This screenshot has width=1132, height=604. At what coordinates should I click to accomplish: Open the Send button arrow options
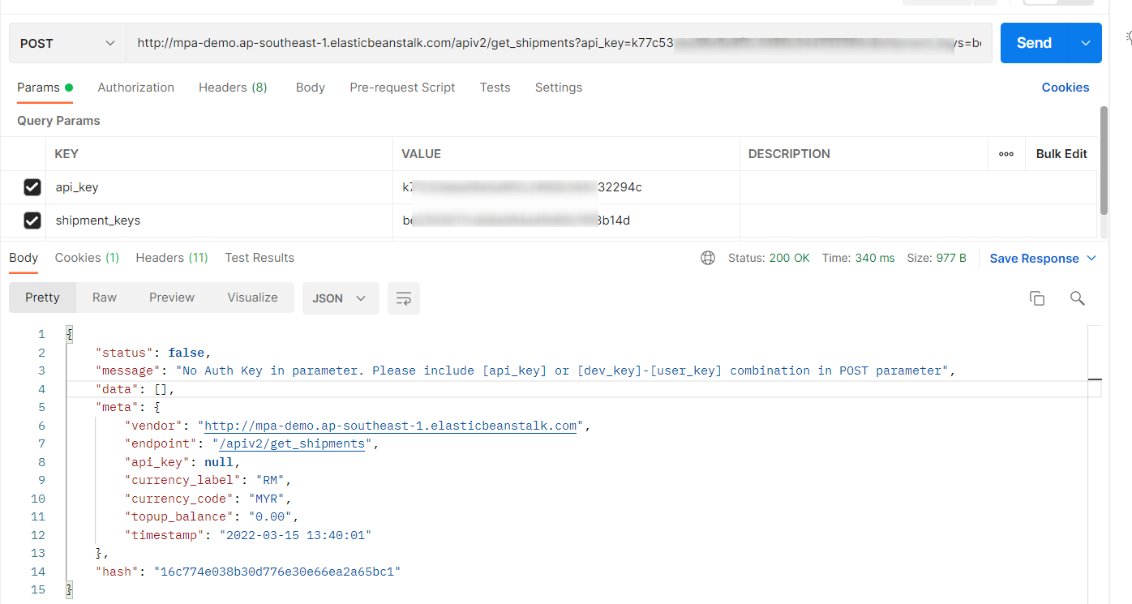click(1086, 43)
